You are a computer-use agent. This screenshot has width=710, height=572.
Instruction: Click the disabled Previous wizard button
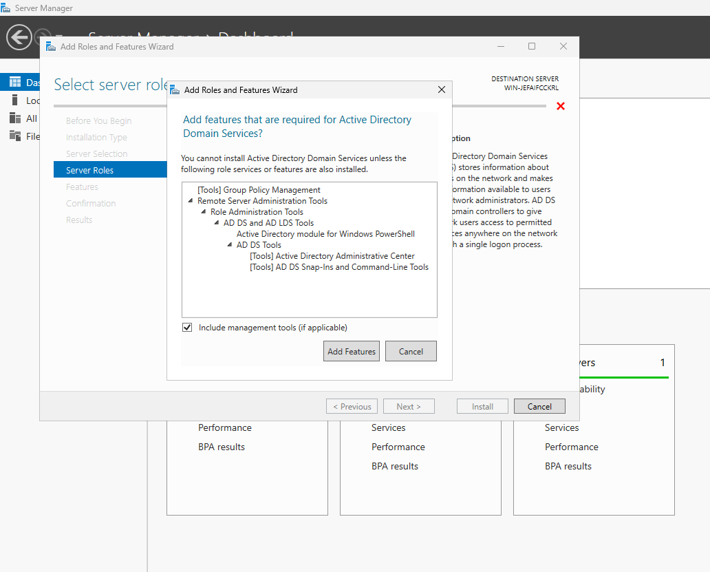(352, 406)
